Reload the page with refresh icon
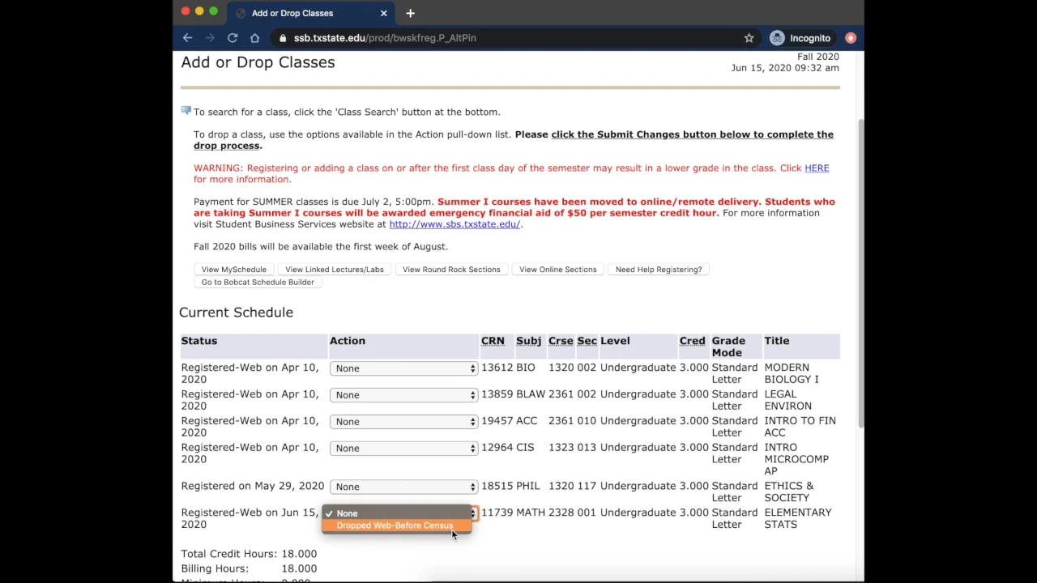The image size is (1037, 583). 233,38
